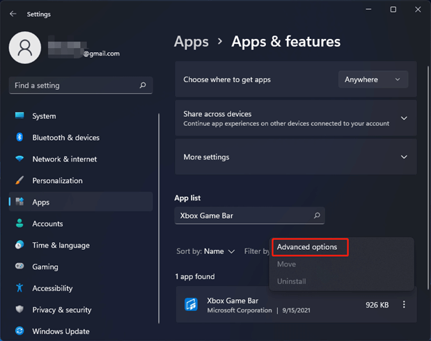This screenshot has height=341, width=431.
Task: Click the Personalization paintbrush icon
Action: (x=19, y=180)
